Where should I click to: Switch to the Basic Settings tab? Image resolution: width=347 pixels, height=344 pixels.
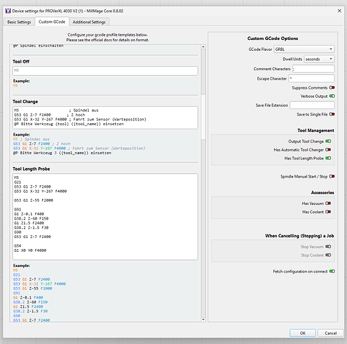[x=19, y=22]
